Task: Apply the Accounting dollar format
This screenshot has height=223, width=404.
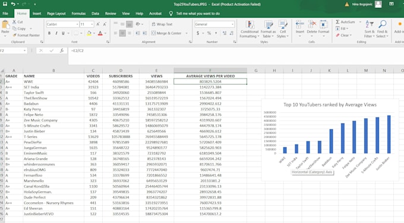Action: (x=198, y=33)
